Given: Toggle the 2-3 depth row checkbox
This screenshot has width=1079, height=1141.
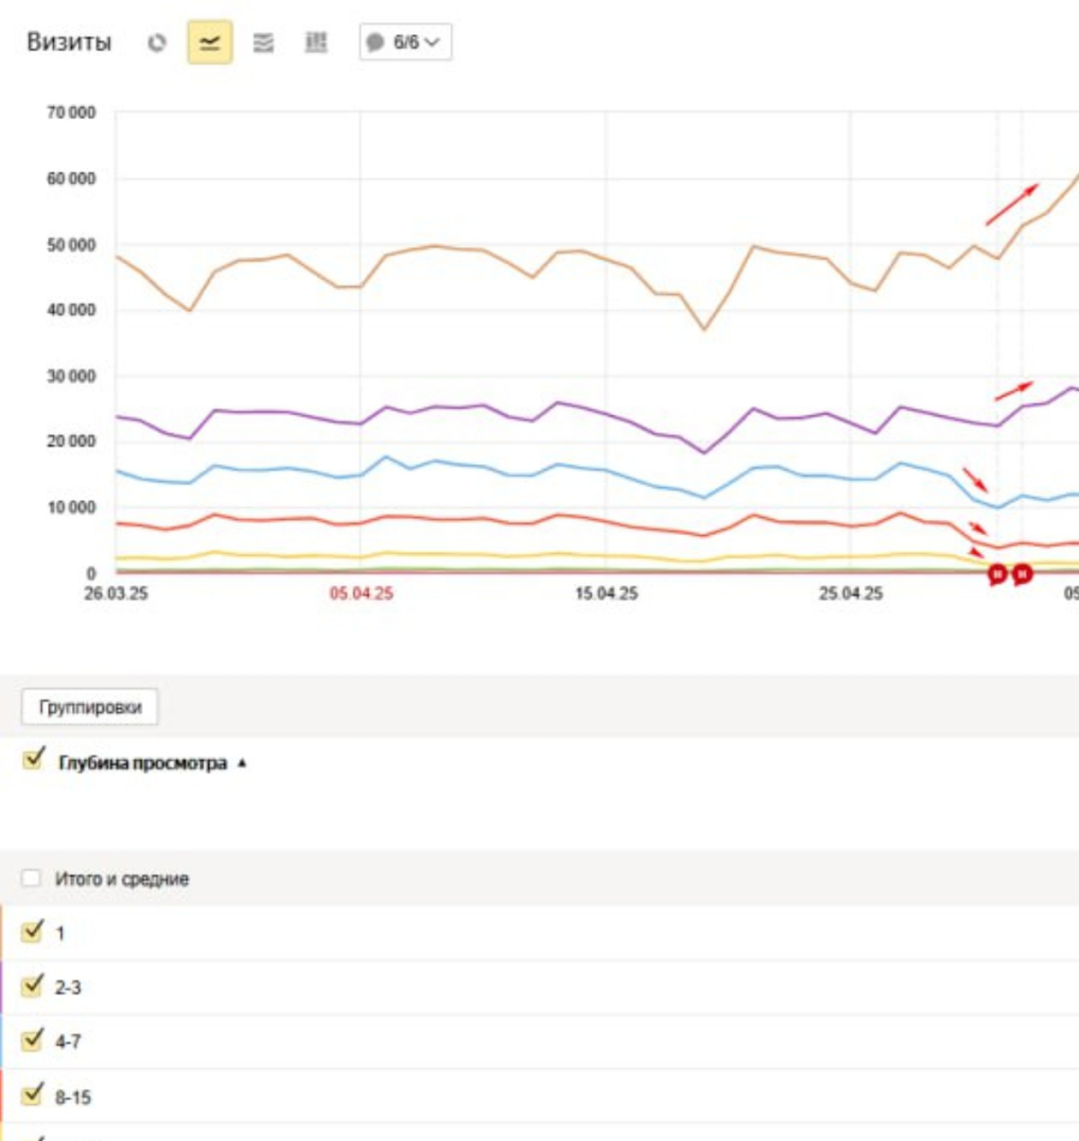Looking at the screenshot, I should coord(32,985).
